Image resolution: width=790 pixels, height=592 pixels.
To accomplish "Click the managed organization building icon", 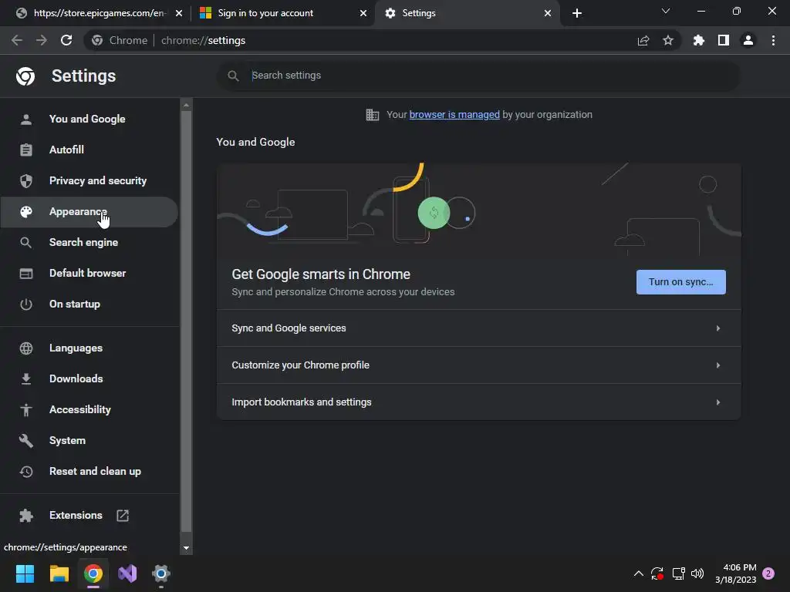I will (373, 115).
